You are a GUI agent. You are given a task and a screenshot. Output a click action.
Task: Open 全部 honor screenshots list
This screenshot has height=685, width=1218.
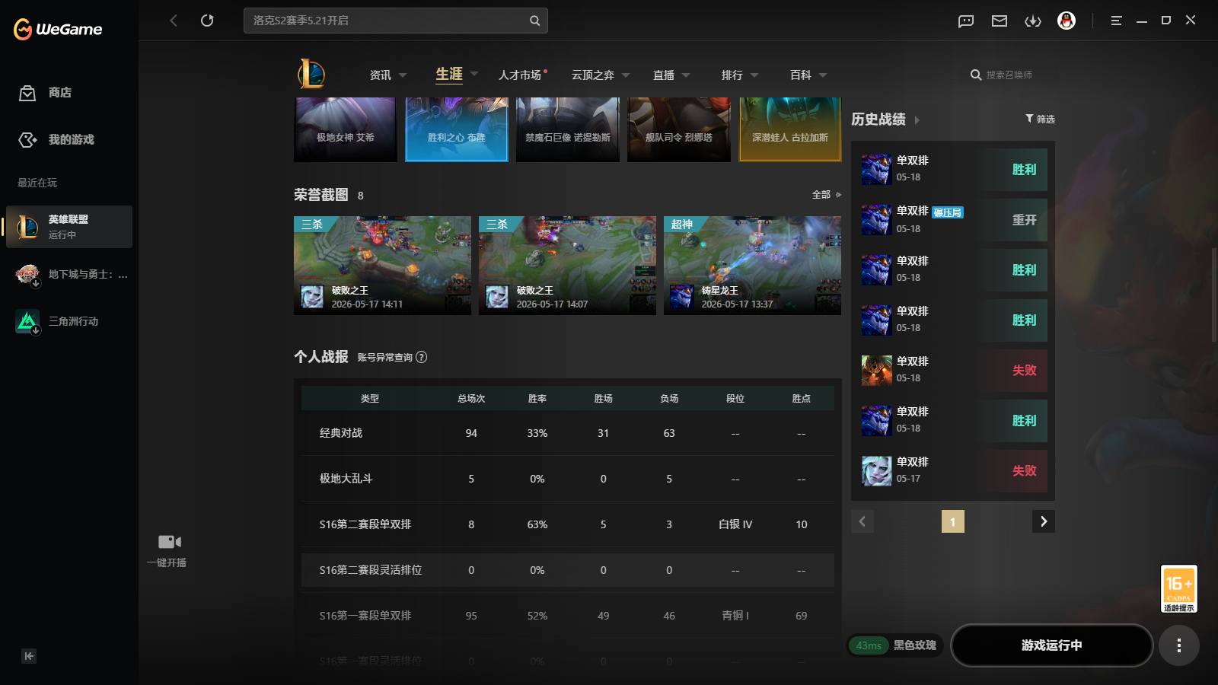click(827, 195)
